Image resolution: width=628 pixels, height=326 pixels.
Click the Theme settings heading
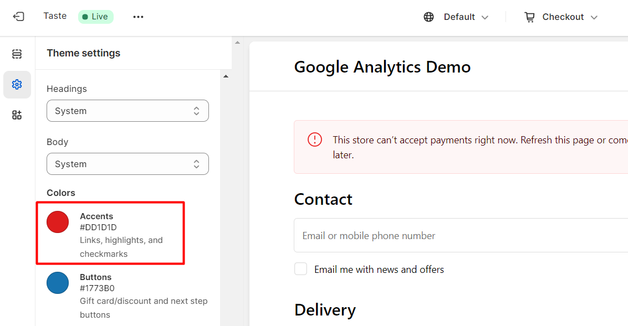point(83,53)
